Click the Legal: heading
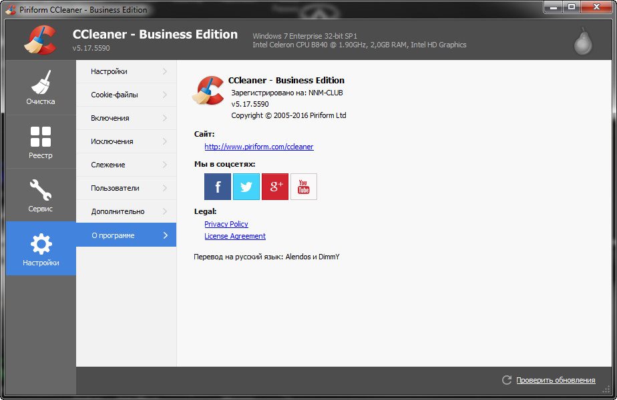The height and width of the screenshot is (400, 617). coord(206,211)
